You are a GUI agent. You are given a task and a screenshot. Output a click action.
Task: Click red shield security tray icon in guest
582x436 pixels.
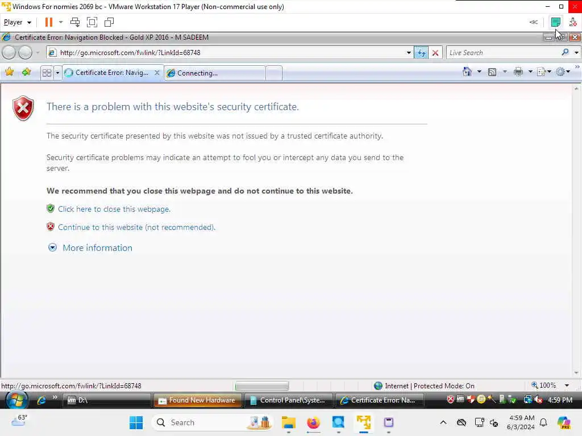(x=450, y=400)
